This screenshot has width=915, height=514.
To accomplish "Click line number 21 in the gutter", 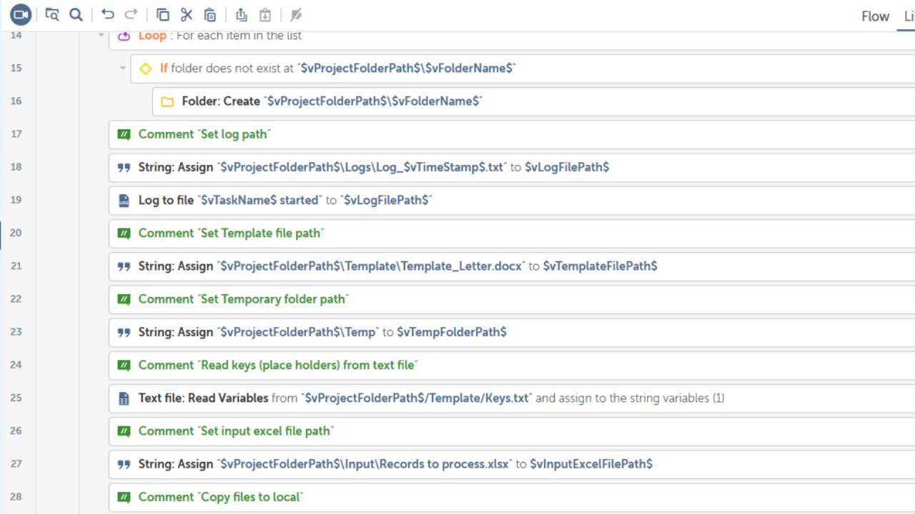I will [16, 266].
